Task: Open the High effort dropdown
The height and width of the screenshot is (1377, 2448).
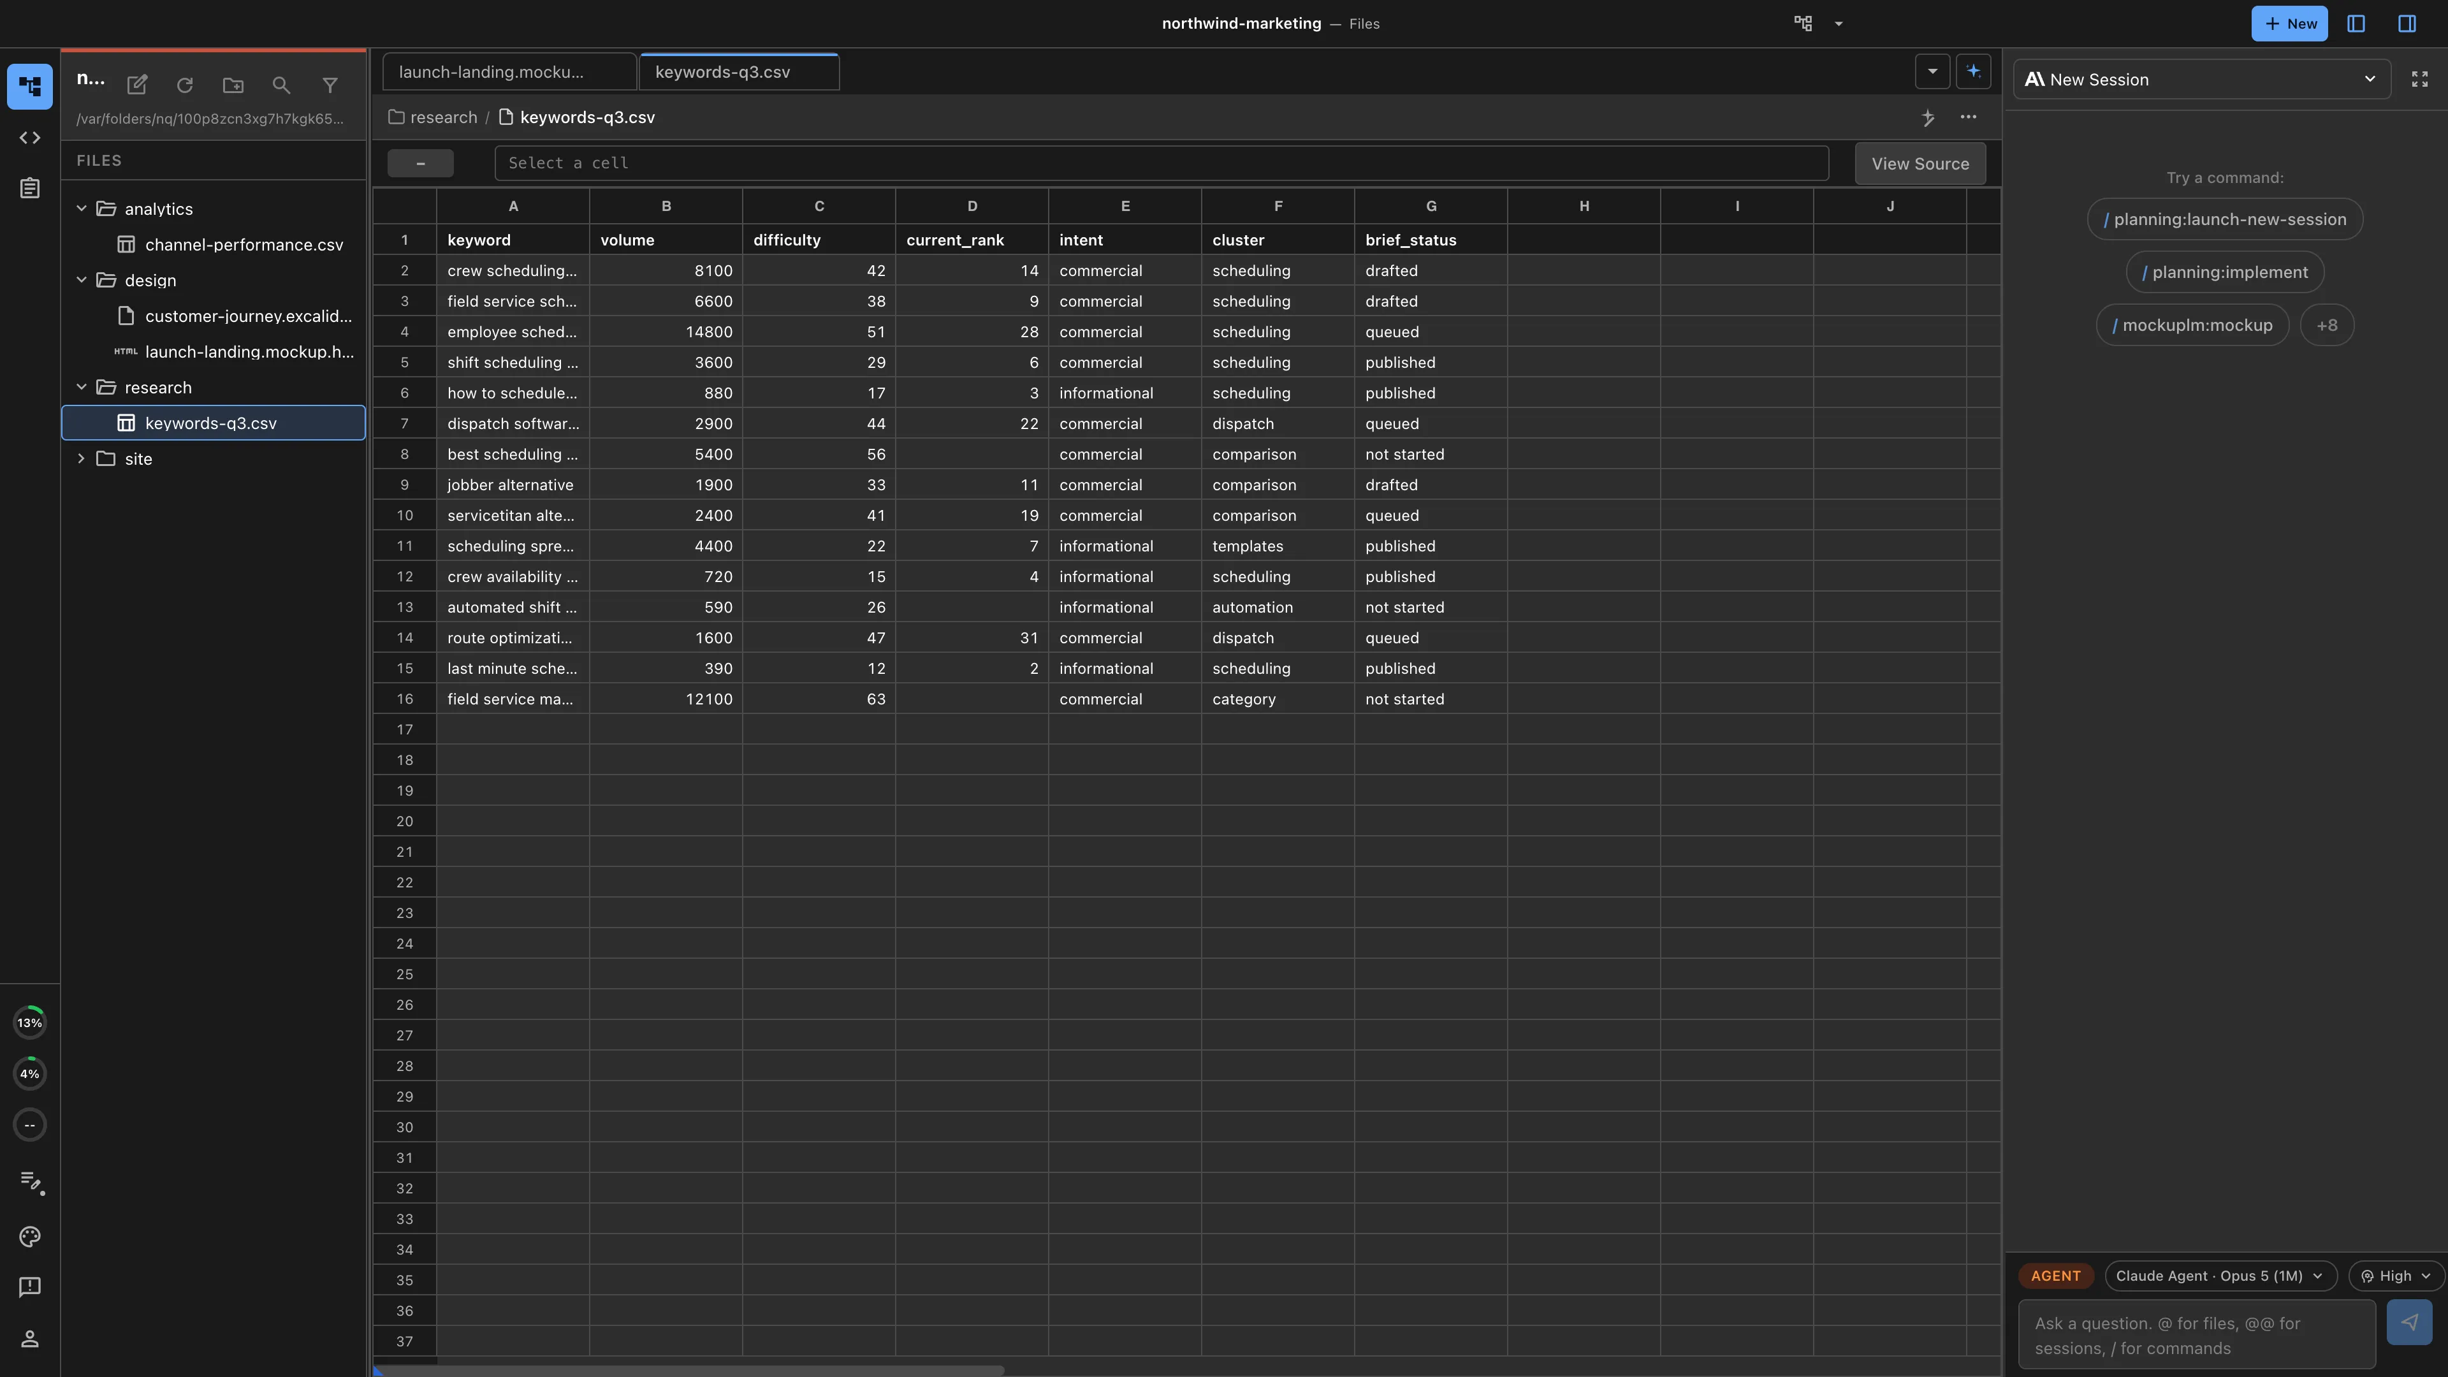Action: point(2396,1275)
